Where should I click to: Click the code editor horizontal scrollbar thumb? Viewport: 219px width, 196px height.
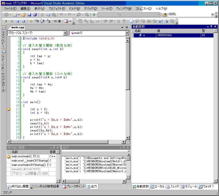pyautogui.click(x=60, y=142)
